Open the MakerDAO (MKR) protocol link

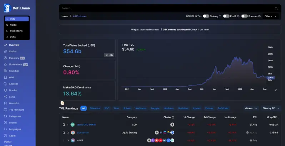[x=86, y=125]
